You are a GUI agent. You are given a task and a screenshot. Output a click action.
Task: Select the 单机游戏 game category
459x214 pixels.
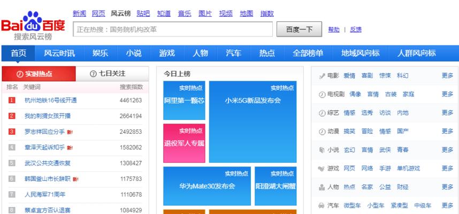click(x=408, y=169)
